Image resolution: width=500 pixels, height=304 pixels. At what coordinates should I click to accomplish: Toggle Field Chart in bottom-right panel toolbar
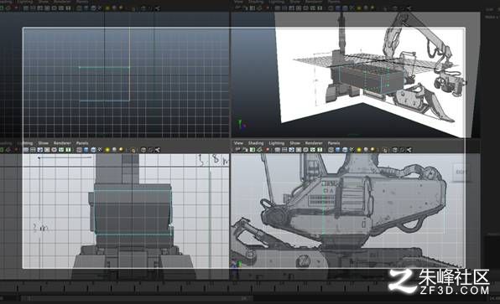coord(305,150)
